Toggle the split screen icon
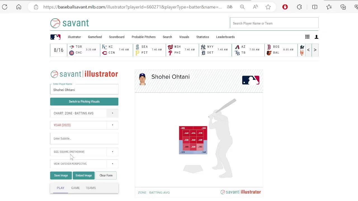Screen dimensions: 358x201 coord(315,7)
